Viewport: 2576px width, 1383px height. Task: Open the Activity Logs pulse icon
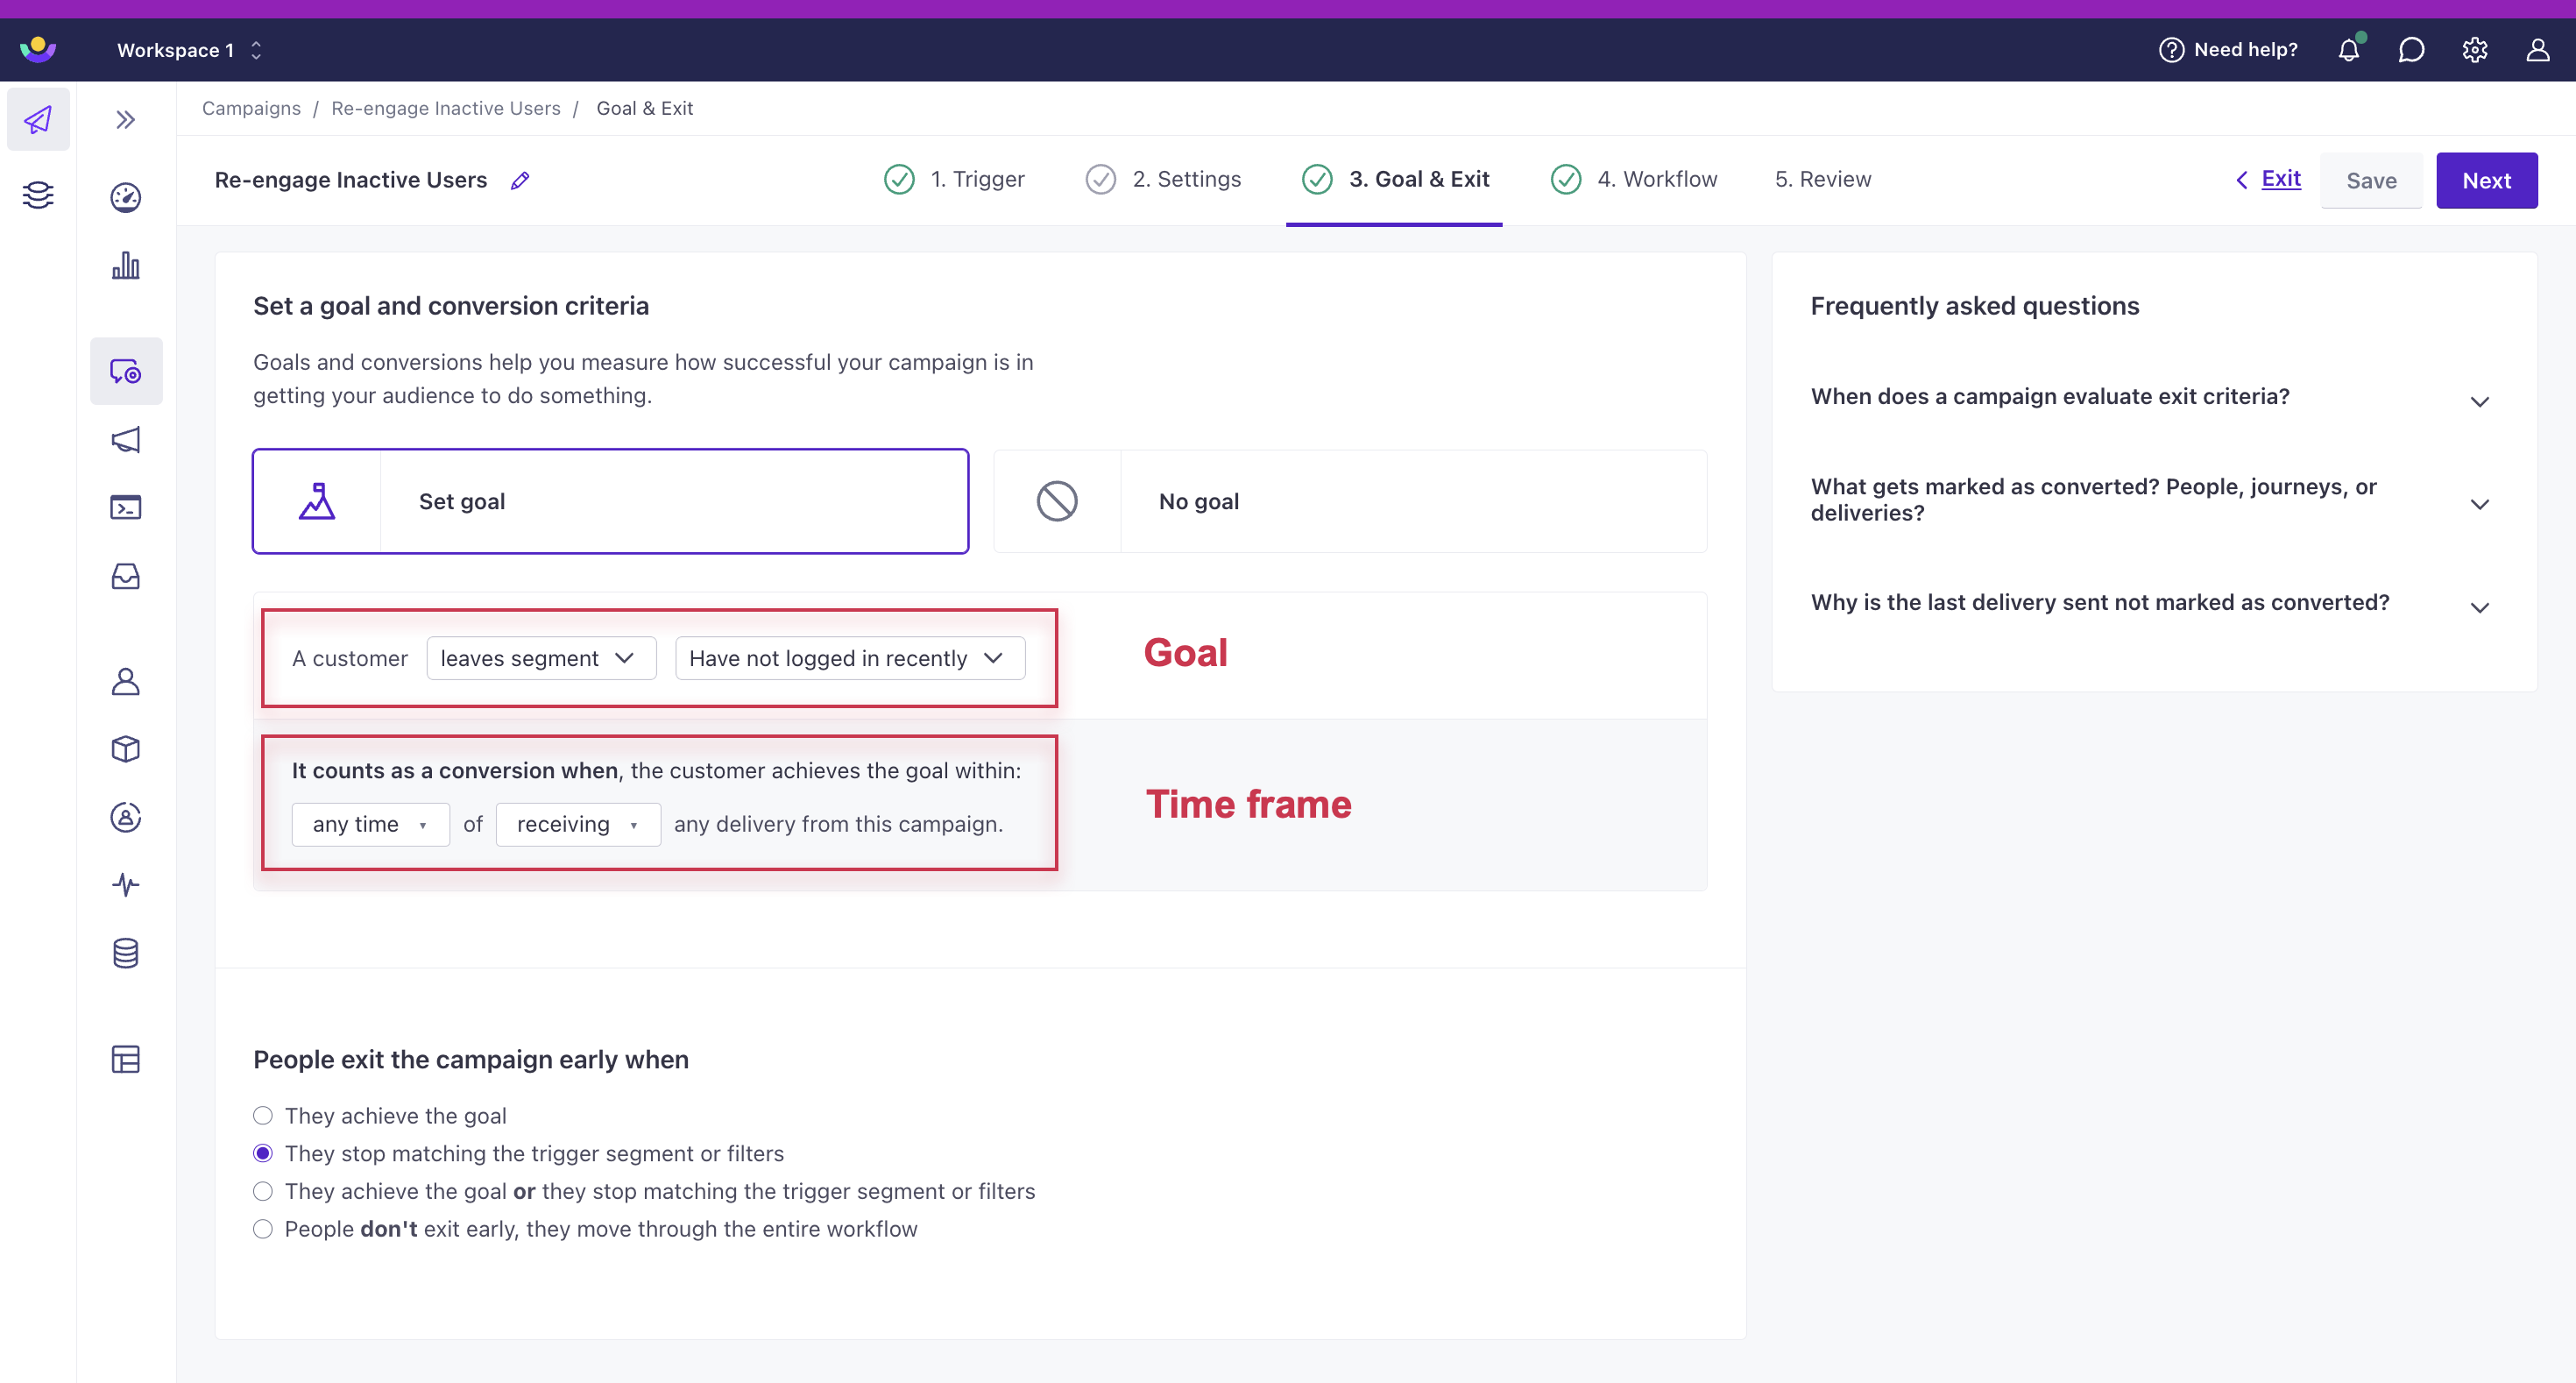125,885
